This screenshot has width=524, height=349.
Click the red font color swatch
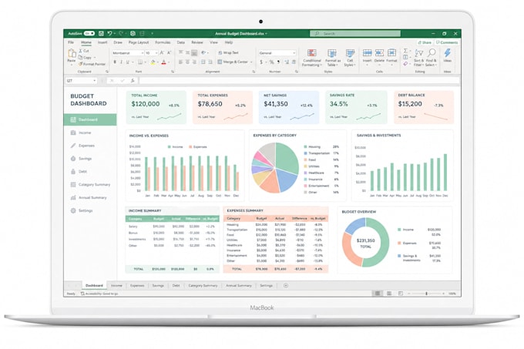click(163, 62)
